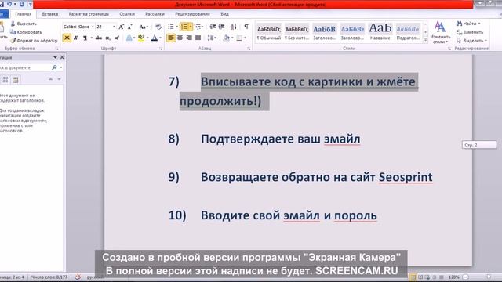Sort paragraph text (А-Я) icon
This screenshot has height=282, width=502.
(x=234, y=27)
